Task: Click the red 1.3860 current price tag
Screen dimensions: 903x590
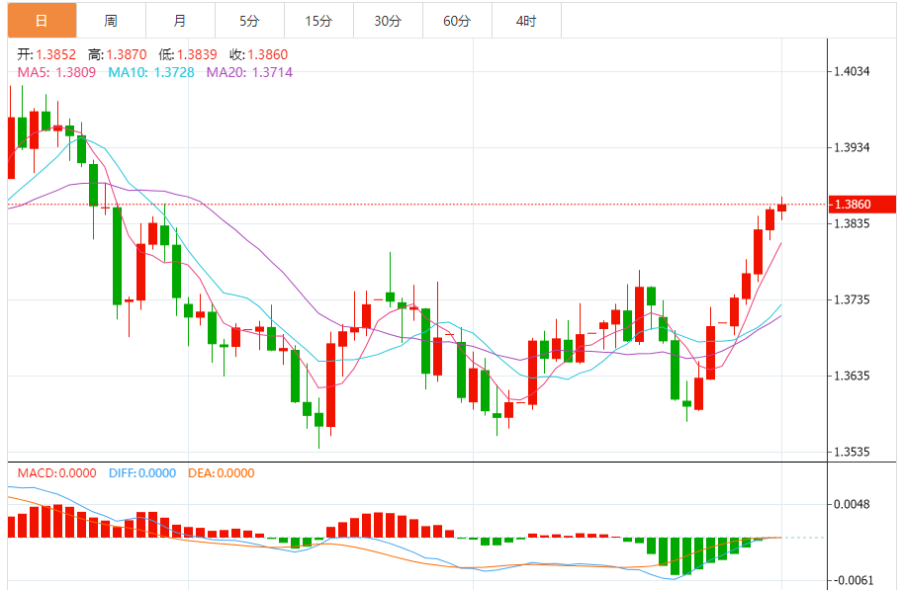Action: [862, 205]
